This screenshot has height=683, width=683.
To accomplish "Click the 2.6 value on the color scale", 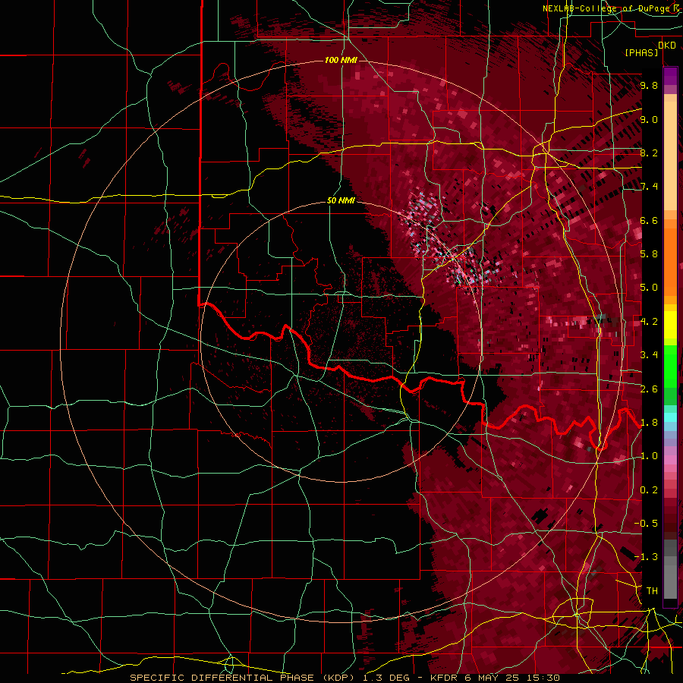I will pyautogui.click(x=649, y=389).
